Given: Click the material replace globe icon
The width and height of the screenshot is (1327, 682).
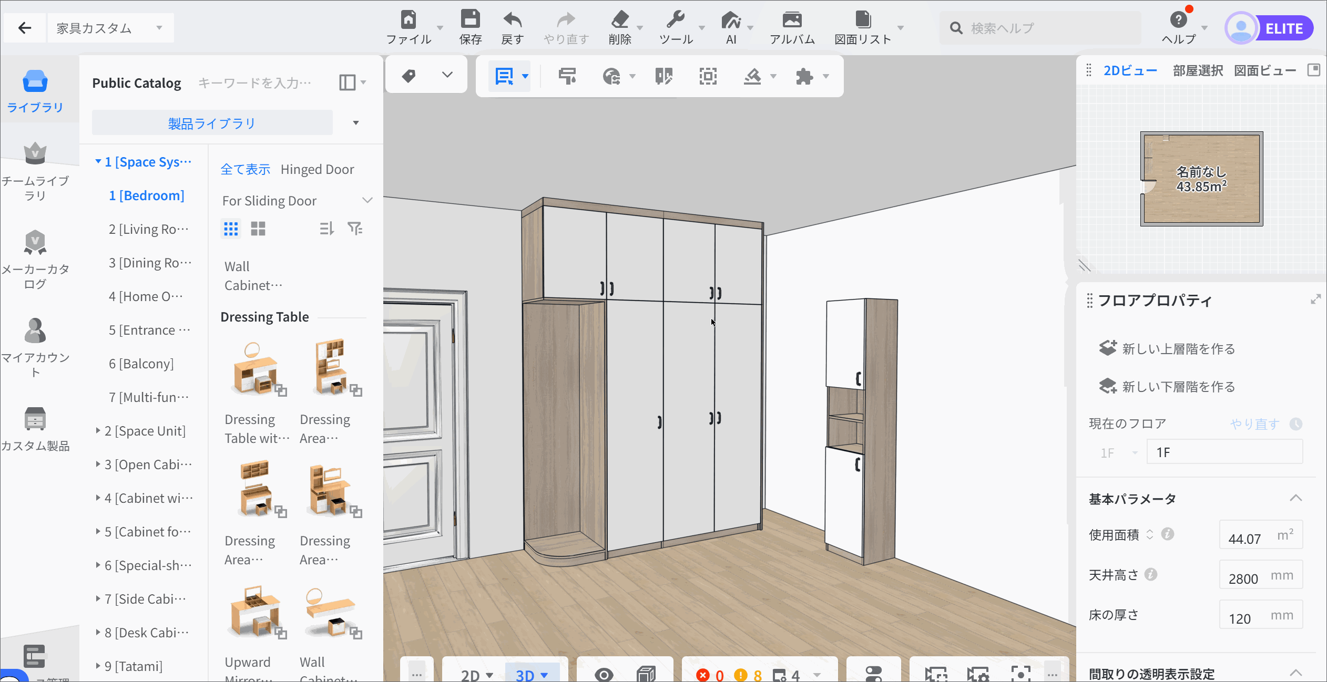Looking at the screenshot, I should pyautogui.click(x=611, y=76).
